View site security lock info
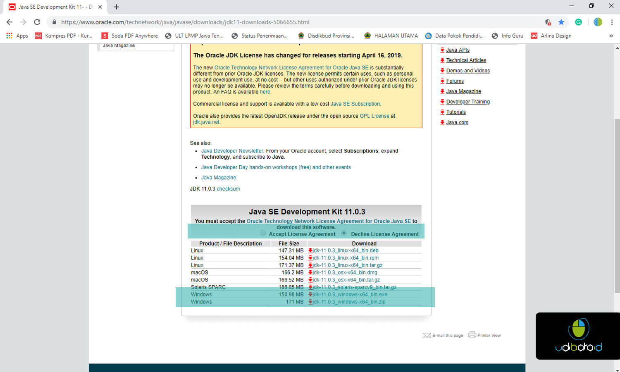620x372 pixels. tap(54, 22)
